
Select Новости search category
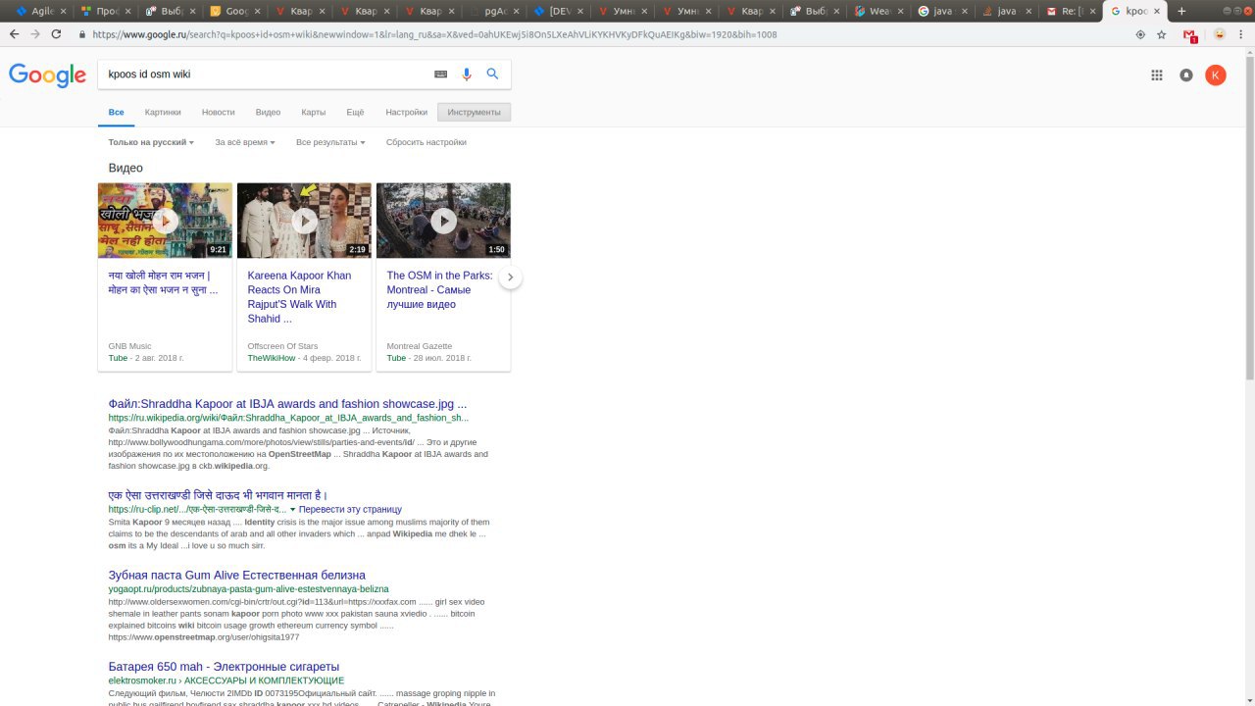tap(218, 112)
